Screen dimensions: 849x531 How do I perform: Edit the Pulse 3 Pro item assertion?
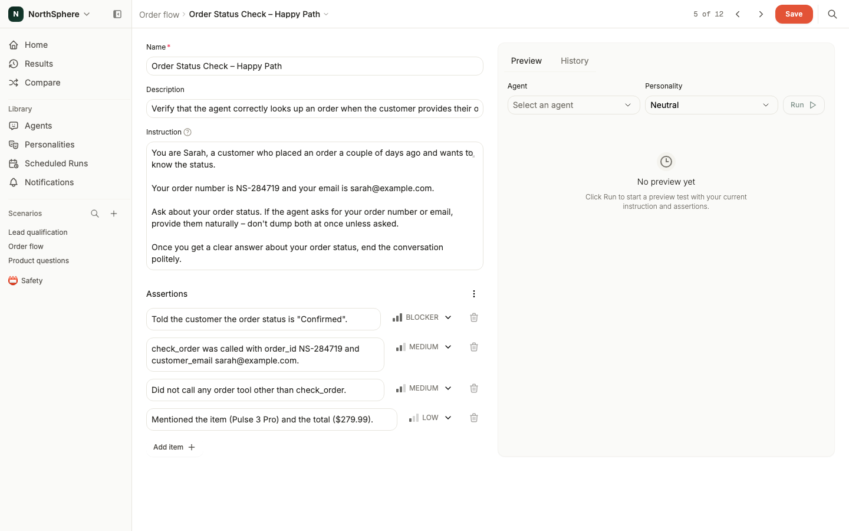pos(272,419)
